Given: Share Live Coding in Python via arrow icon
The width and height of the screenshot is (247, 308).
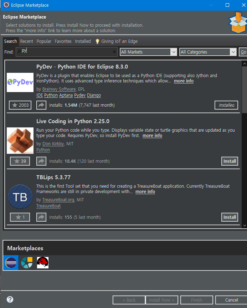Looking at the screenshot, I should [x=41, y=161].
